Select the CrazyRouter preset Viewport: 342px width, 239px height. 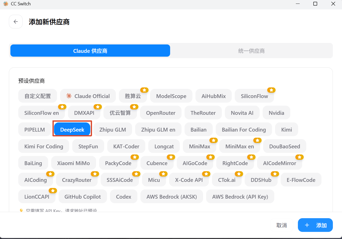77,180
